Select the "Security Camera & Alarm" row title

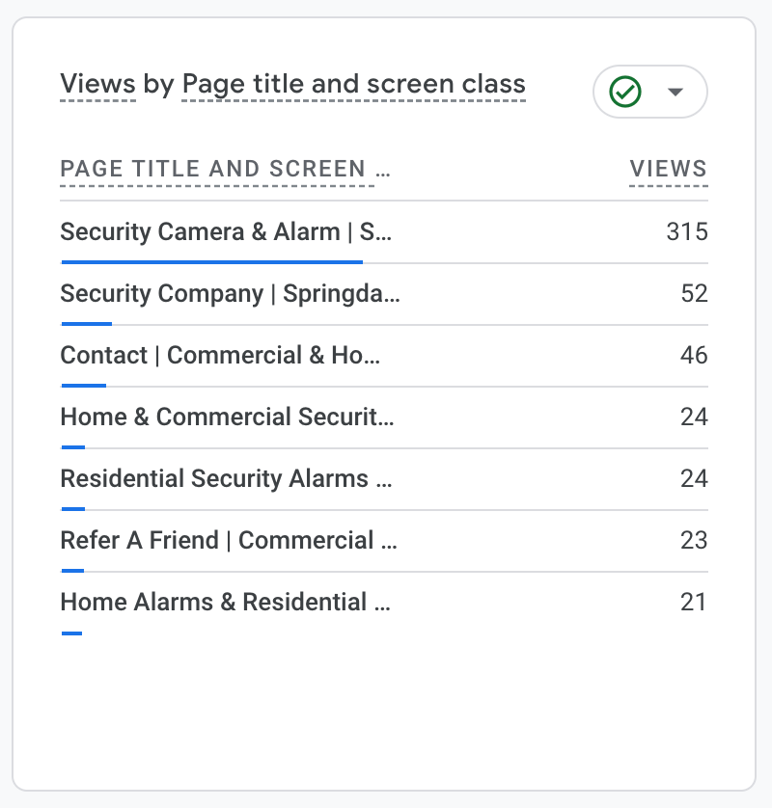click(226, 231)
